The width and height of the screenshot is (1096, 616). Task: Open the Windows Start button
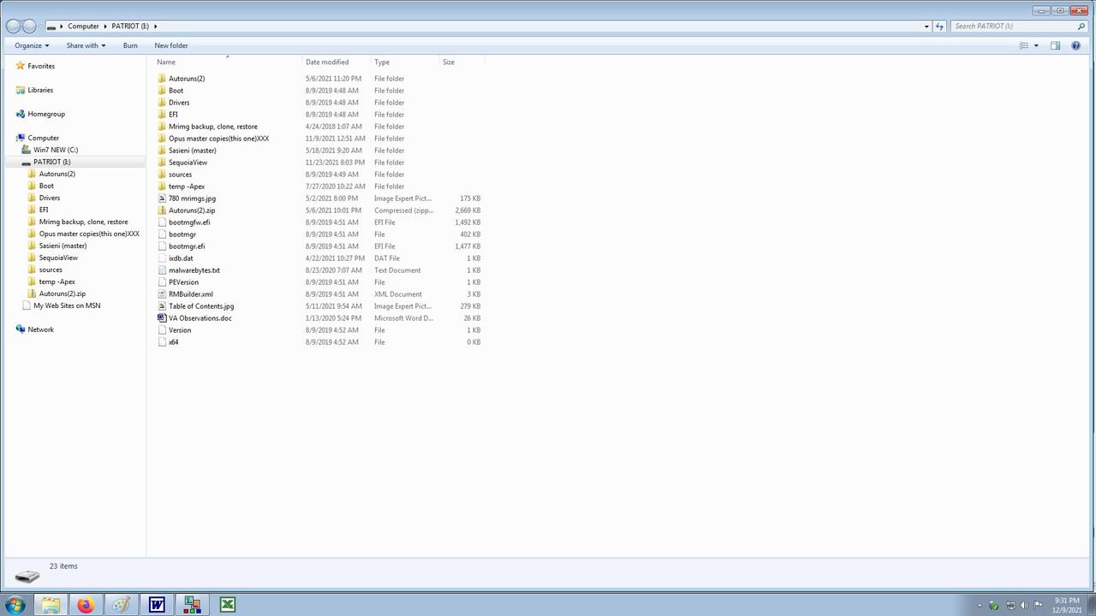[15, 605]
